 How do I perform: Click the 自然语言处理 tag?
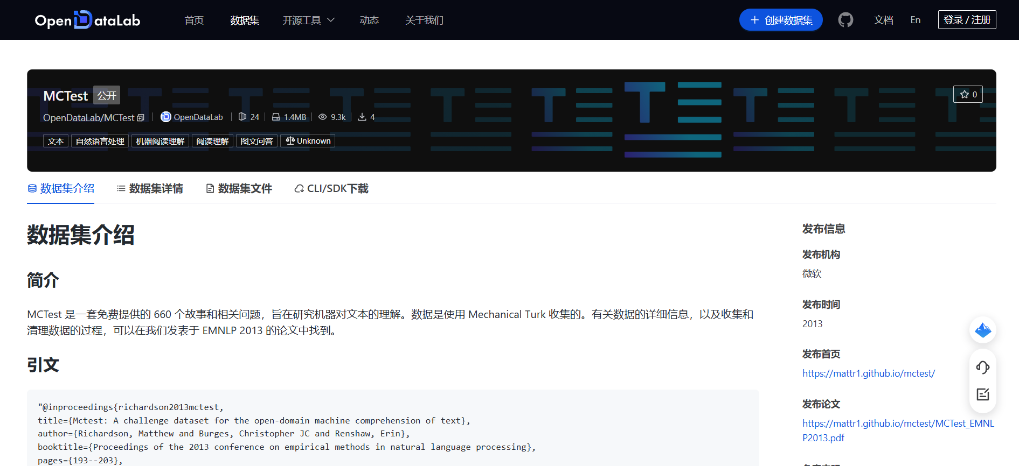100,141
